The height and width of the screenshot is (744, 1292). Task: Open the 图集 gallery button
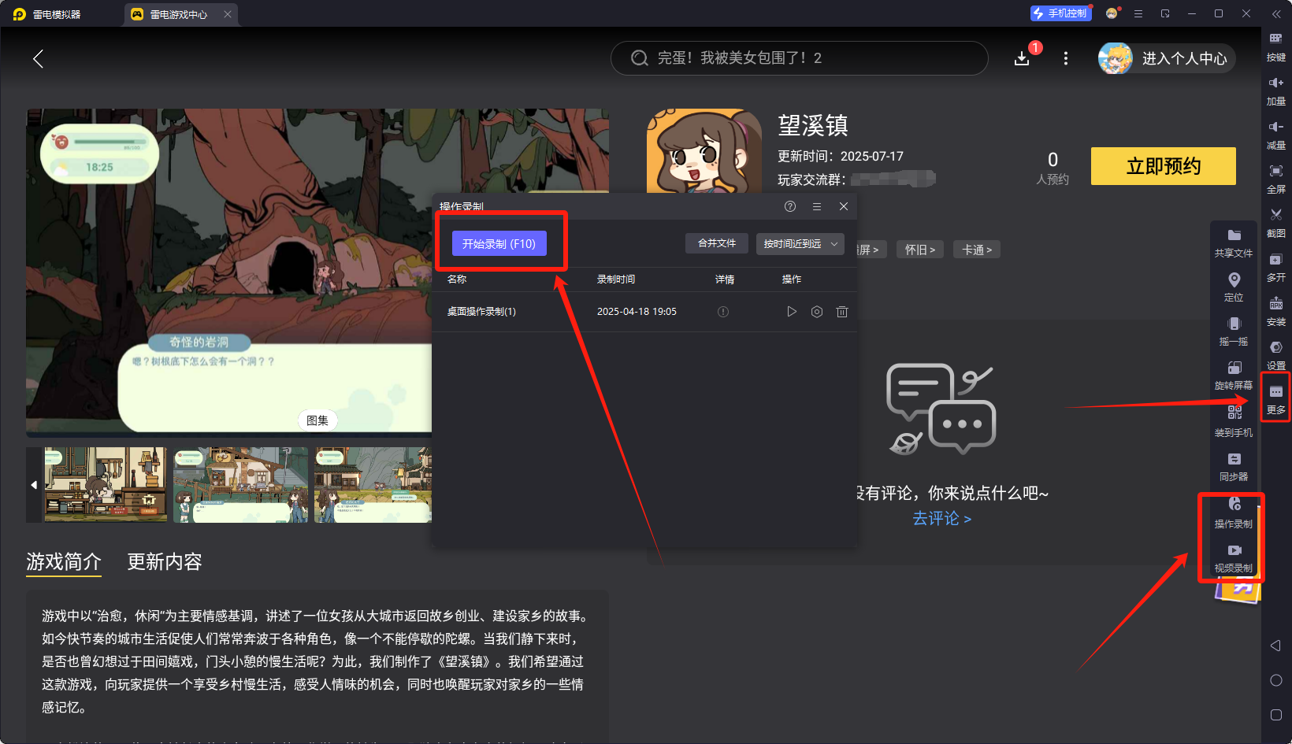coord(317,420)
